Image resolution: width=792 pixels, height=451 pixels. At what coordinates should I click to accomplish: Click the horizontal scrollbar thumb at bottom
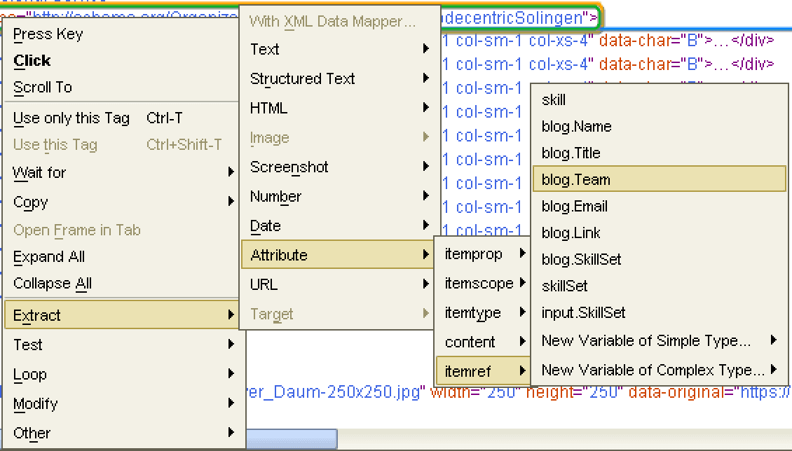291,440
